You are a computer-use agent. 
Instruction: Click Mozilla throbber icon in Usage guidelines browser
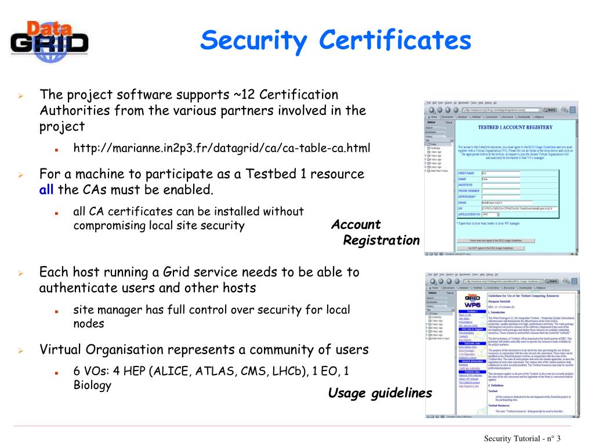(574, 281)
